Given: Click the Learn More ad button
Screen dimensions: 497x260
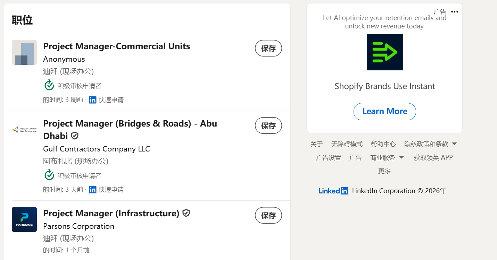Looking at the screenshot, I should (385, 112).
